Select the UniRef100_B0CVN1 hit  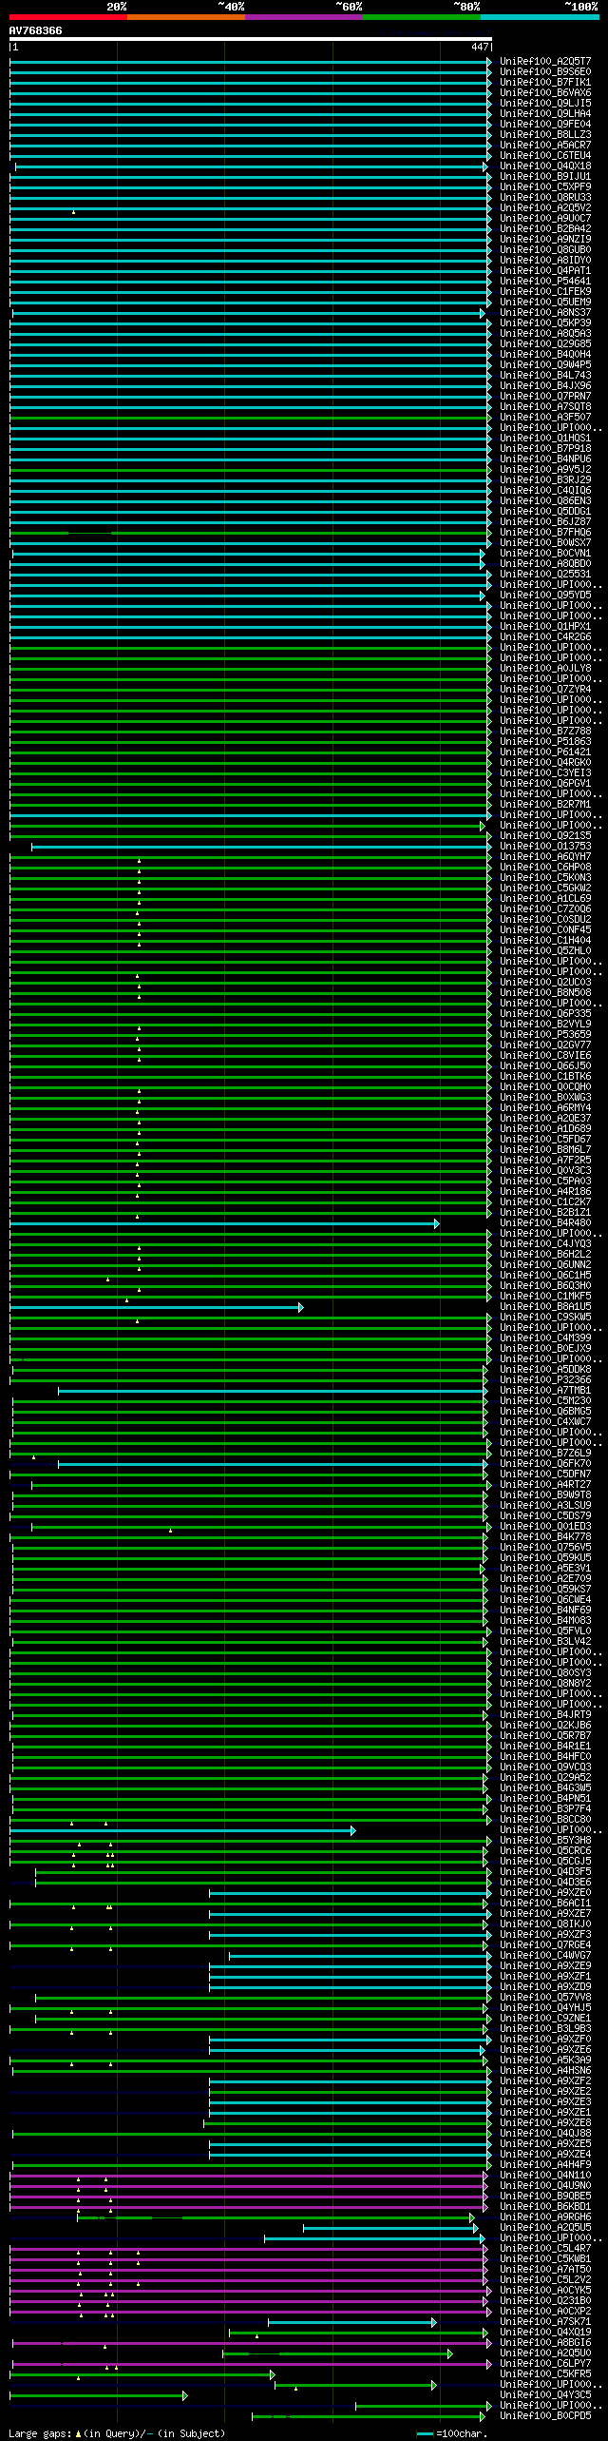pos(545,554)
